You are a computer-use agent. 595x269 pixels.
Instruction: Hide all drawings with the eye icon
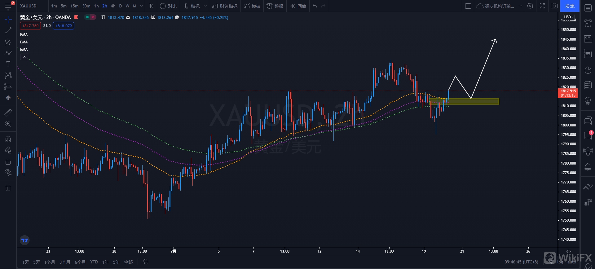click(8, 172)
